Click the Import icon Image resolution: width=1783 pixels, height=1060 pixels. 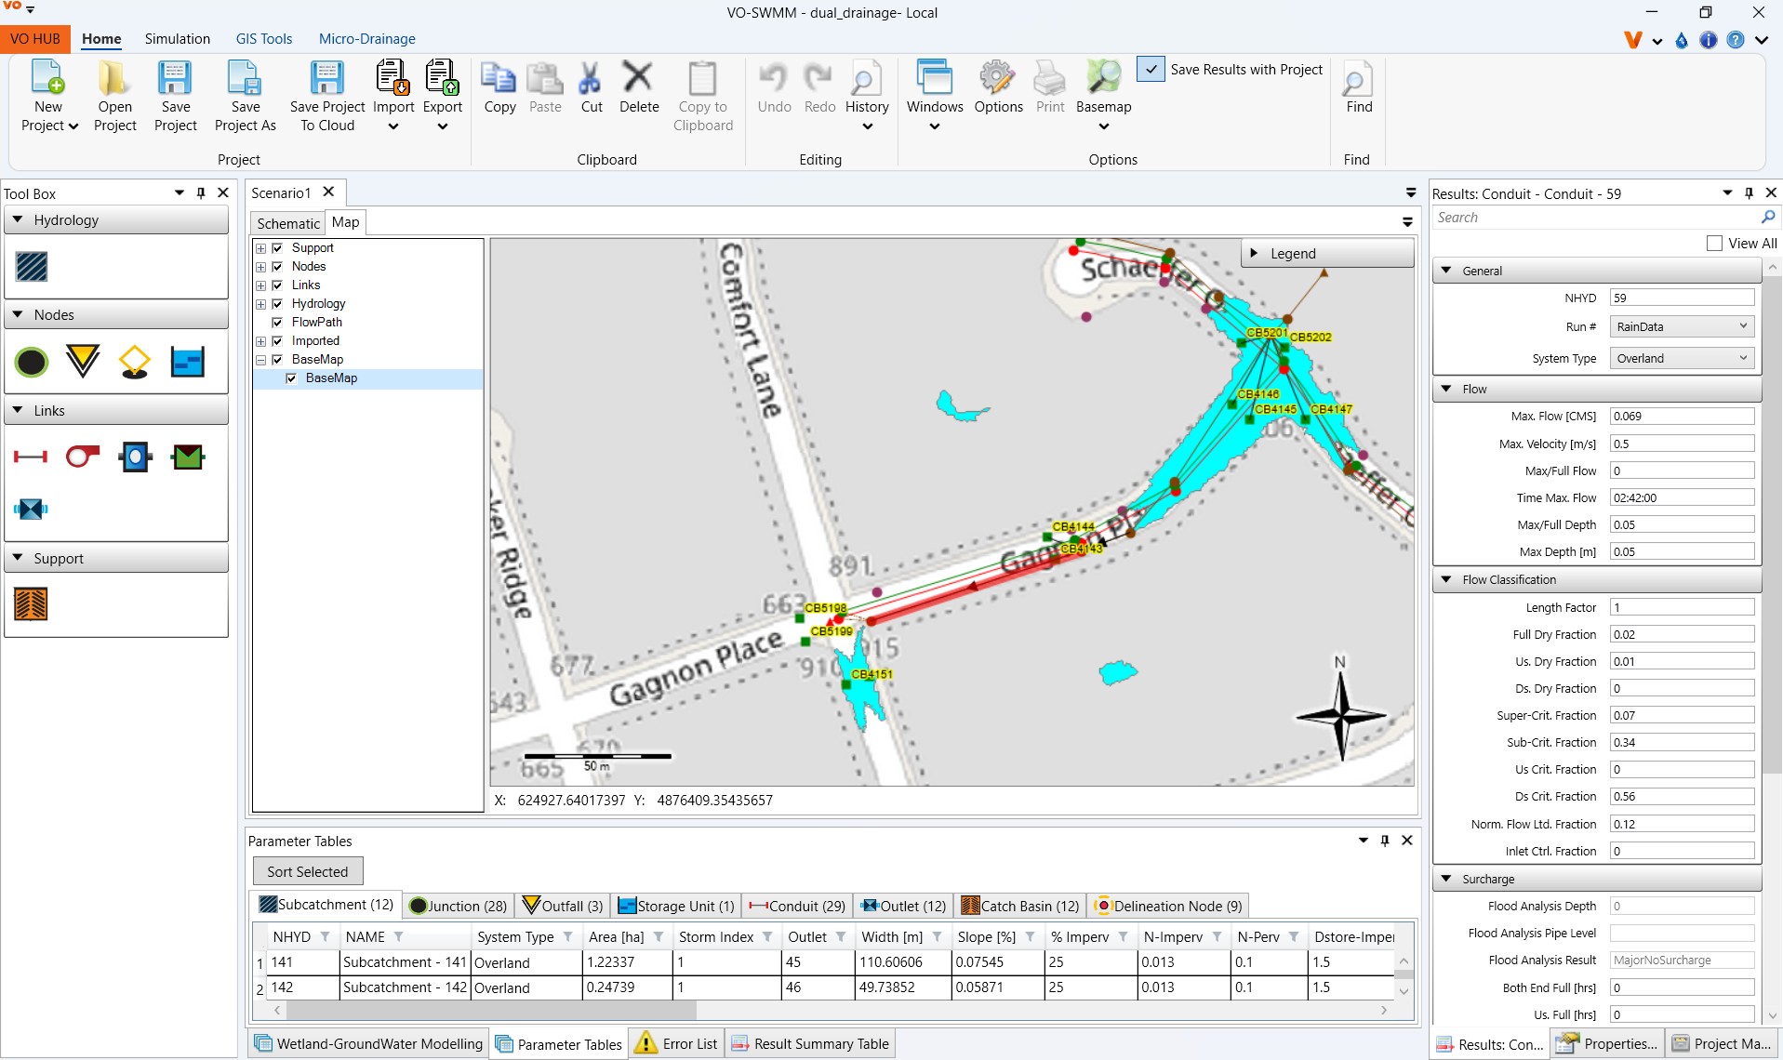(x=393, y=78)
